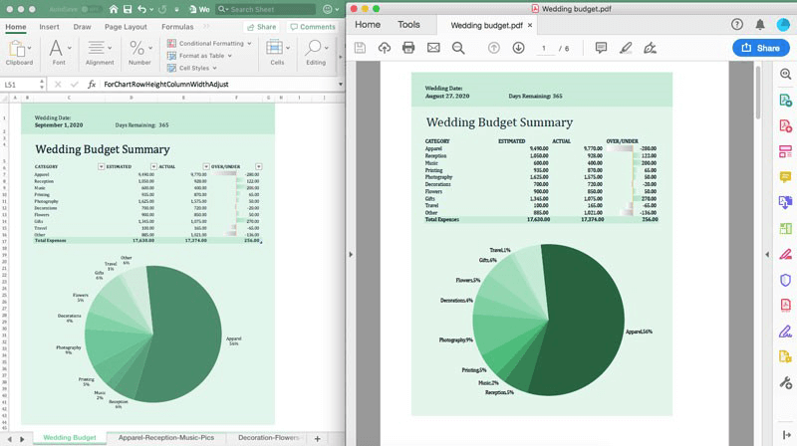Click the email envelope icon in Acrobat
This screenshot has width=797, height=446.
[433, 48]
